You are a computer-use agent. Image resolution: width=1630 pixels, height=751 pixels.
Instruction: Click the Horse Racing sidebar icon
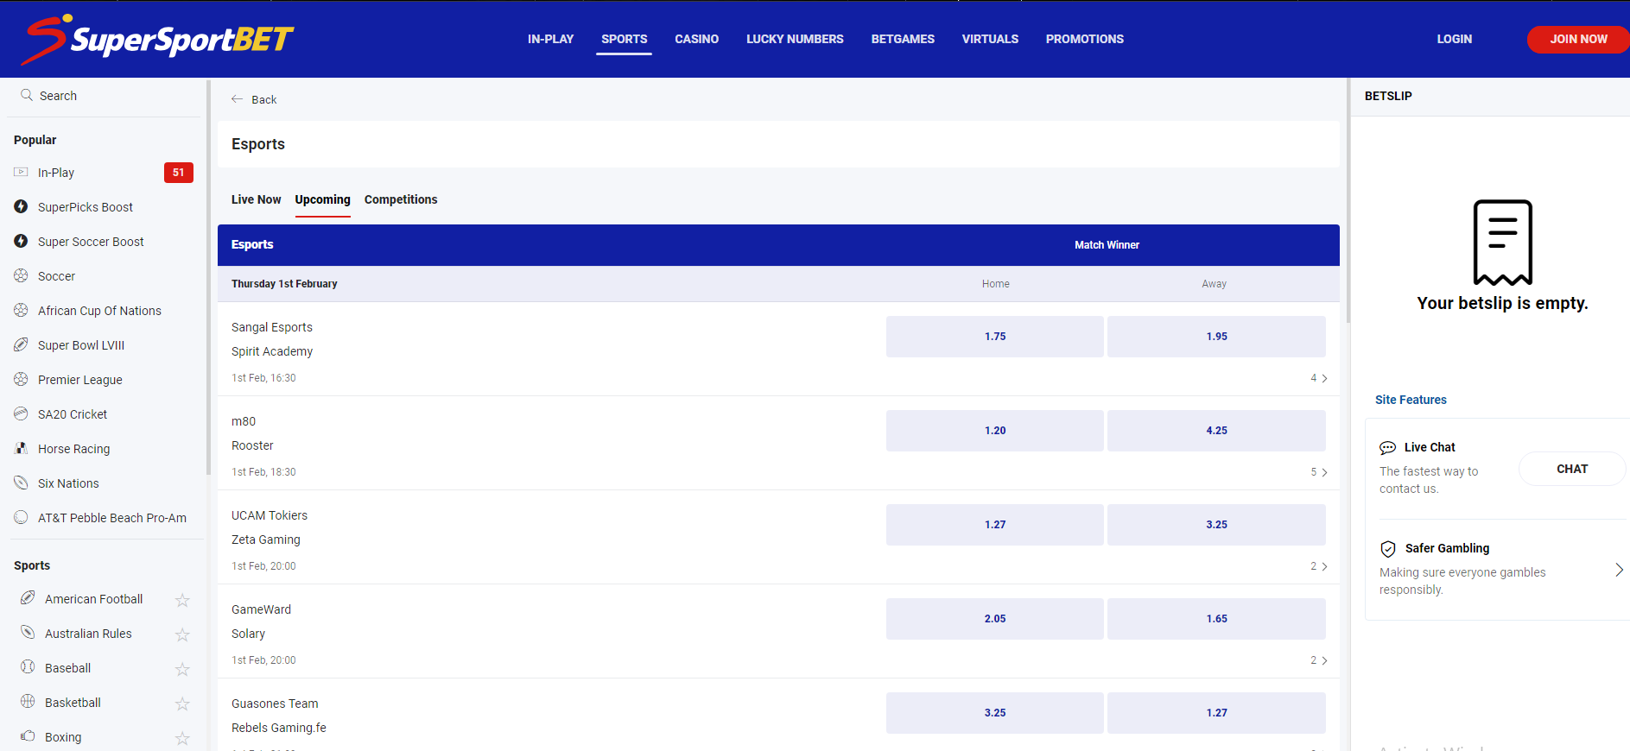click(x=22, y=449)
